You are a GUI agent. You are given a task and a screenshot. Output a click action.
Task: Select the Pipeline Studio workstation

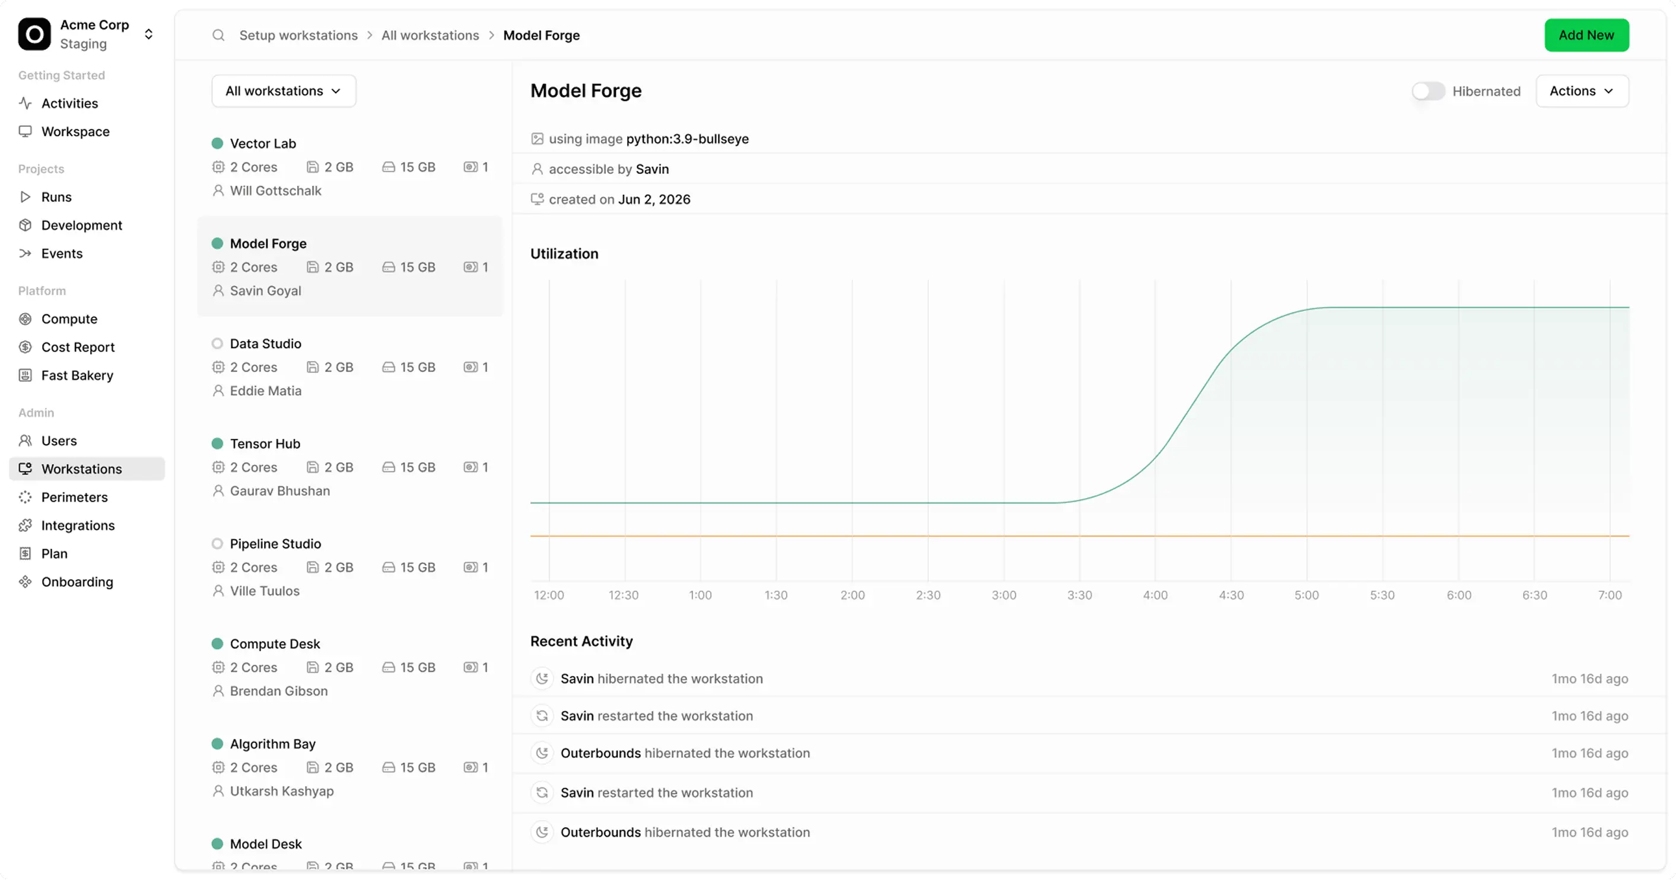click(350, 567)
